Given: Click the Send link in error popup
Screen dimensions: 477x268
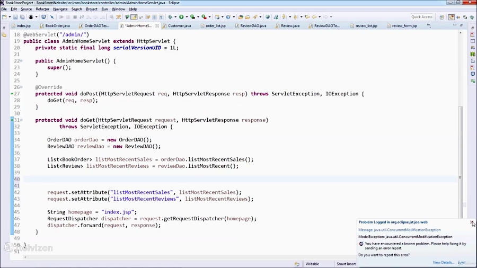Looking at the screenshot, I should pos(462,262).
